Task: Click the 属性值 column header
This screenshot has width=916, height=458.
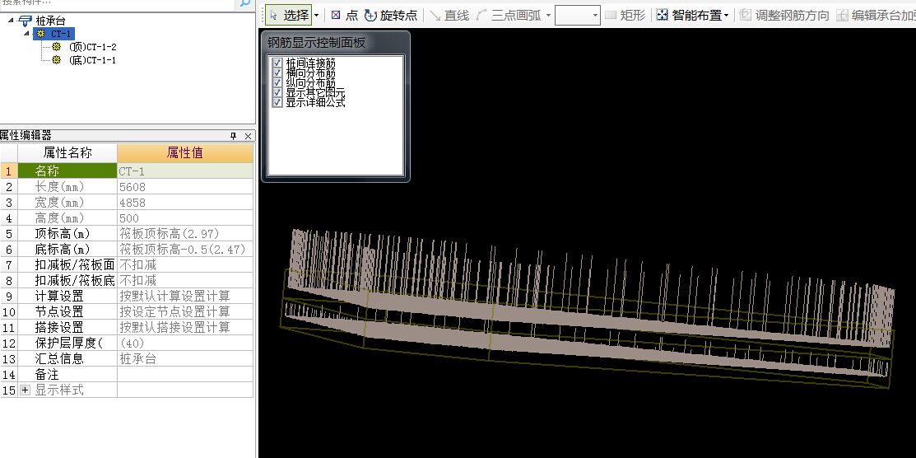Action: pos(185,153)
